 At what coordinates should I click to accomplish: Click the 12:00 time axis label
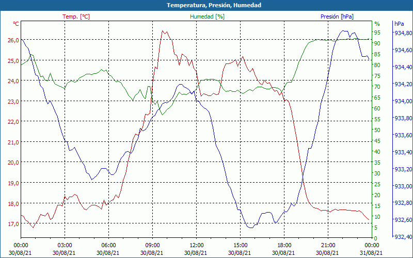196,246
